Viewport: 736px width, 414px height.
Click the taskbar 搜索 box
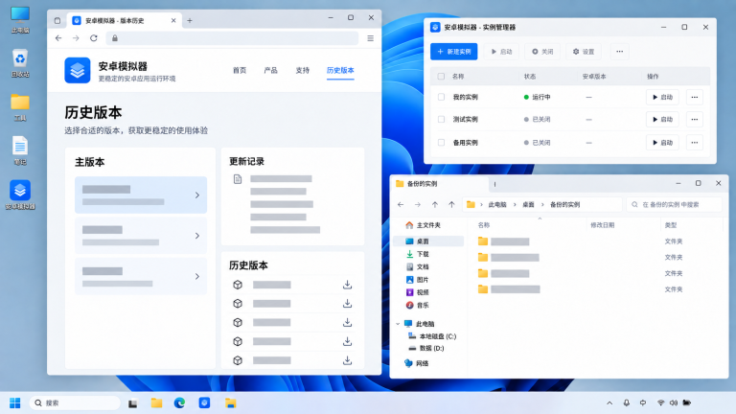[75, 402]
